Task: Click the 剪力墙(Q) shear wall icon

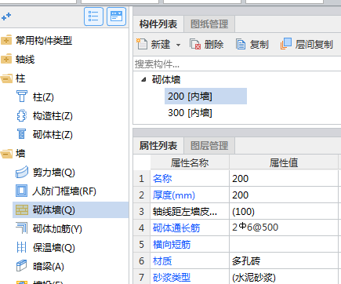Action: [22, 172]
